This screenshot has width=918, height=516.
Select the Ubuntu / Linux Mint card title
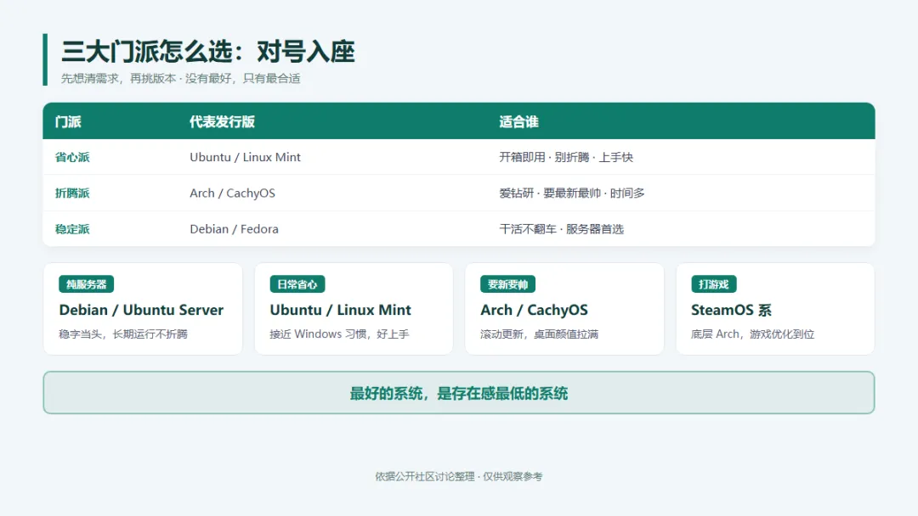(x=340, y=310)
